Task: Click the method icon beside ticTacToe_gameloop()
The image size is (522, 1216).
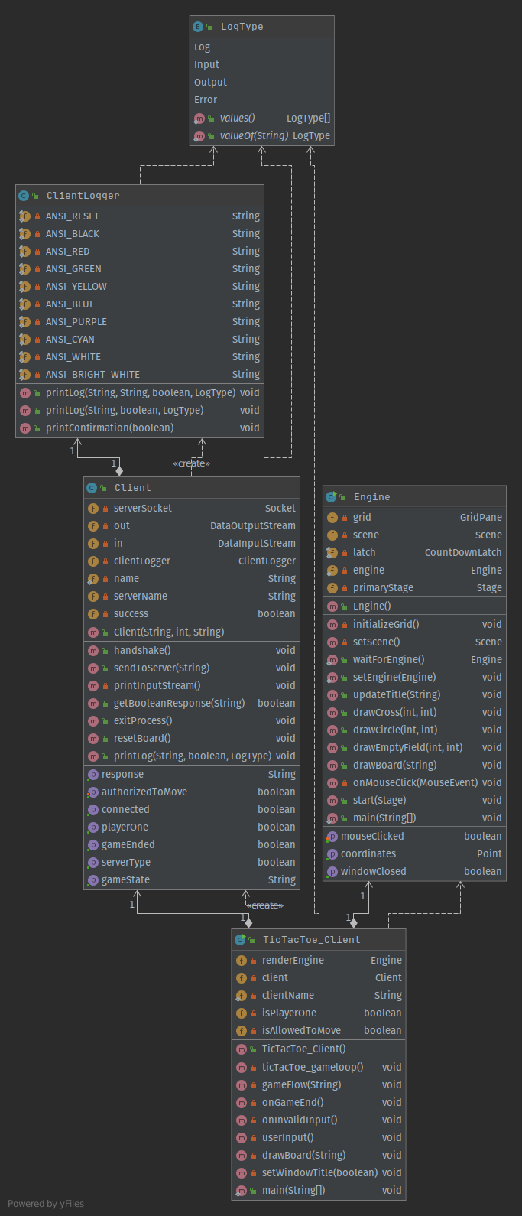Action: pyautogui.click(x=242, y=1068)
